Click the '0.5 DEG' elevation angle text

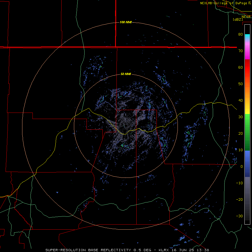[143, 250]
